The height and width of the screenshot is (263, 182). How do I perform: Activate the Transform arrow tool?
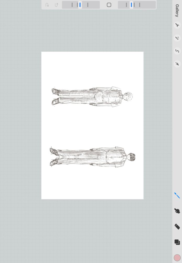tap(177, 64)
